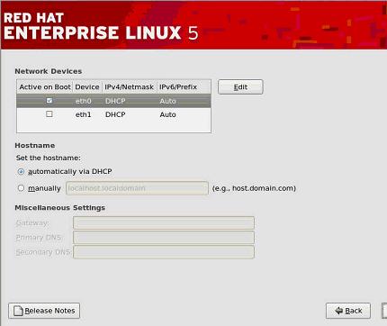Click the document icon on Release Notes
Viewport: 387px width, 326px height.
coord(18,311)
